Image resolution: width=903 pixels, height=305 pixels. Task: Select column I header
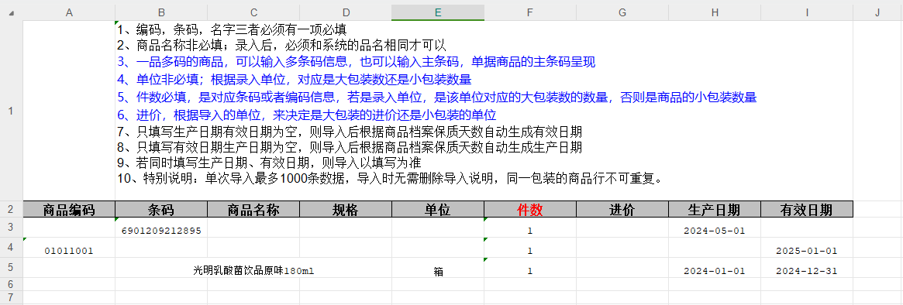point(806,12)
